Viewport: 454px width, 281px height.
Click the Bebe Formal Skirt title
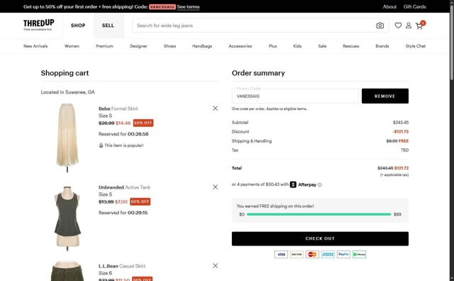coord(118,109)
